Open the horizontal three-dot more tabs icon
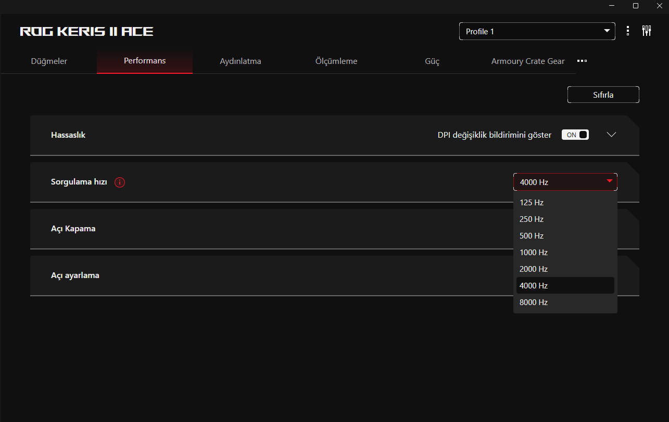 (582, 61)
